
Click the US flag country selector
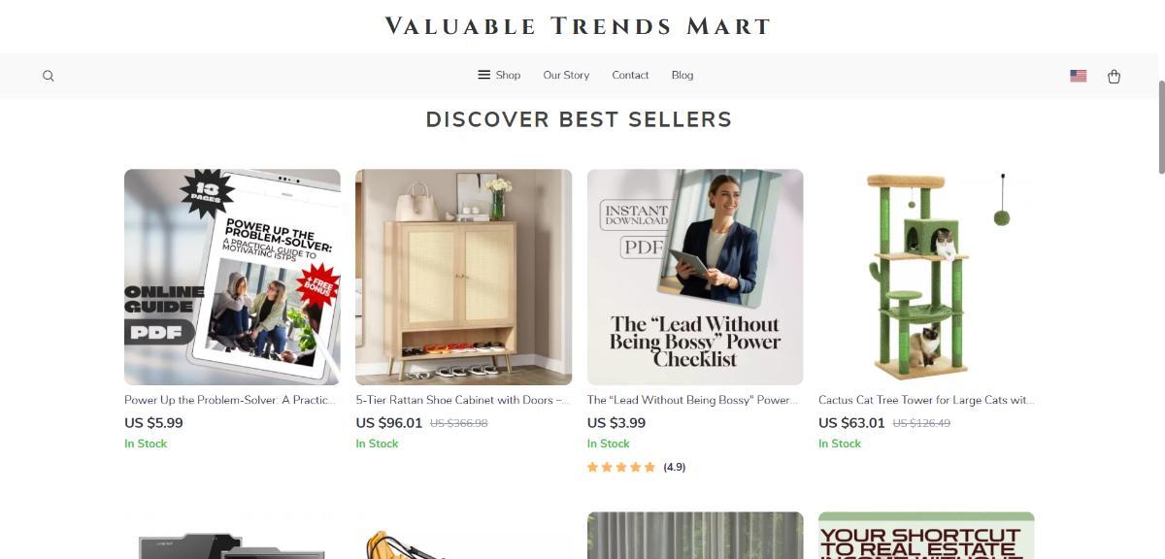[x=1078, y=76]
